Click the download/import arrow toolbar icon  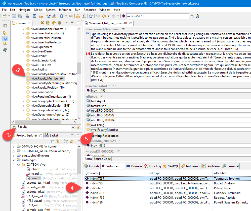pos(54,16)
